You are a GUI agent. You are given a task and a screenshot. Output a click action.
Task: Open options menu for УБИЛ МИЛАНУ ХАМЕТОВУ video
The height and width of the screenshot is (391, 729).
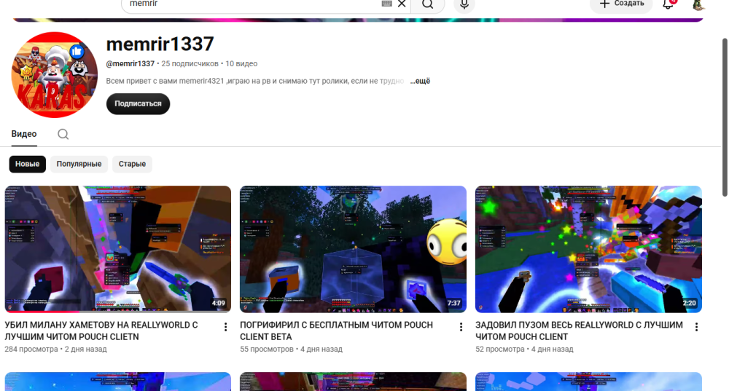225,327
